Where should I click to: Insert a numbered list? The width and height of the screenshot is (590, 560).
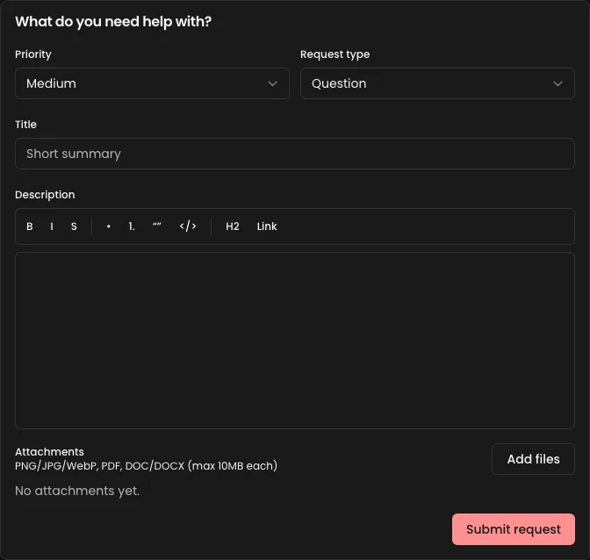132,226
